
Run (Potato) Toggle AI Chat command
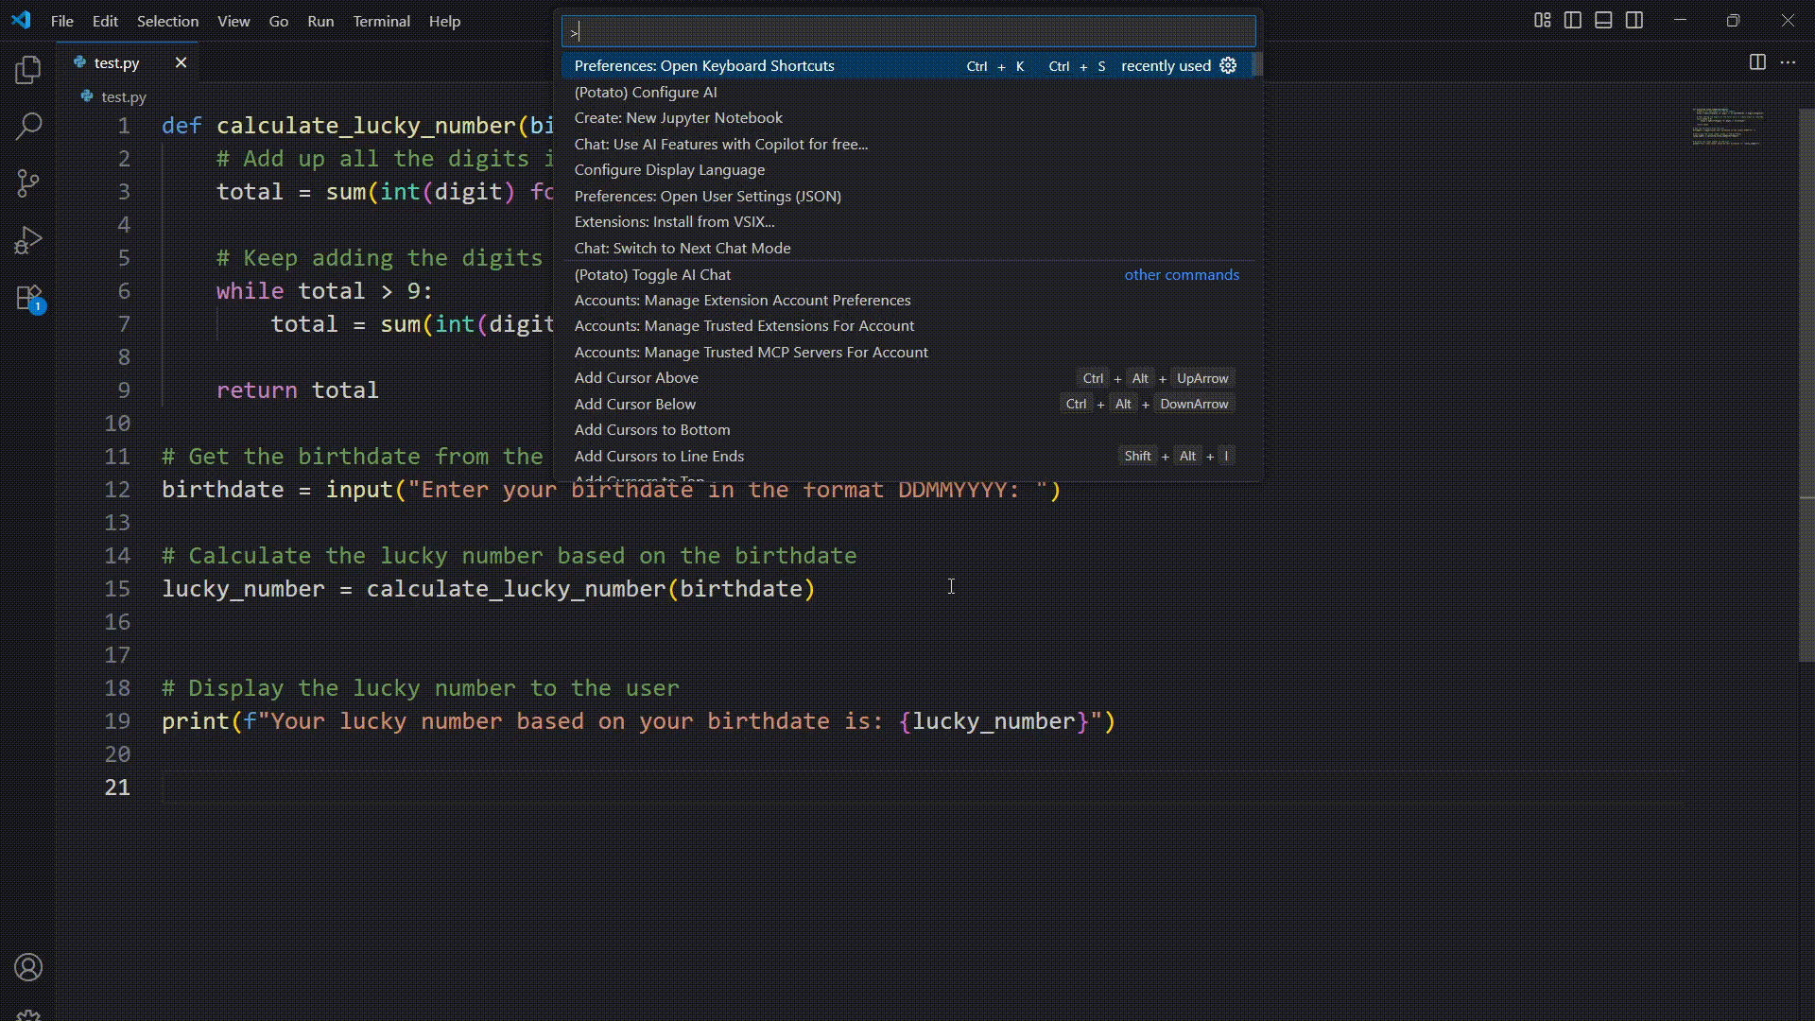[x=652, y=274]
